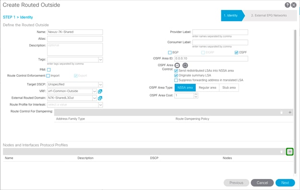Click the dialog's vertical scrollbar
The width and height of the screenshot is (300, 190).
295,101
